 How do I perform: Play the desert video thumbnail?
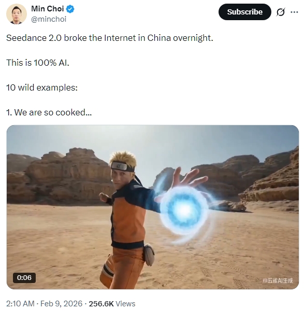[152, 207]
